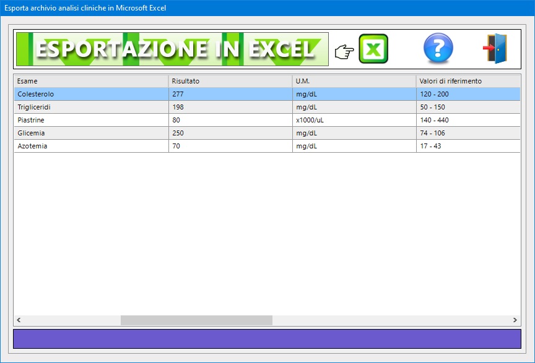Viewport: 535px width, 363px height.
Task: Click the horizontal scrollbar left arrow
Action: [x=19, y=320]
